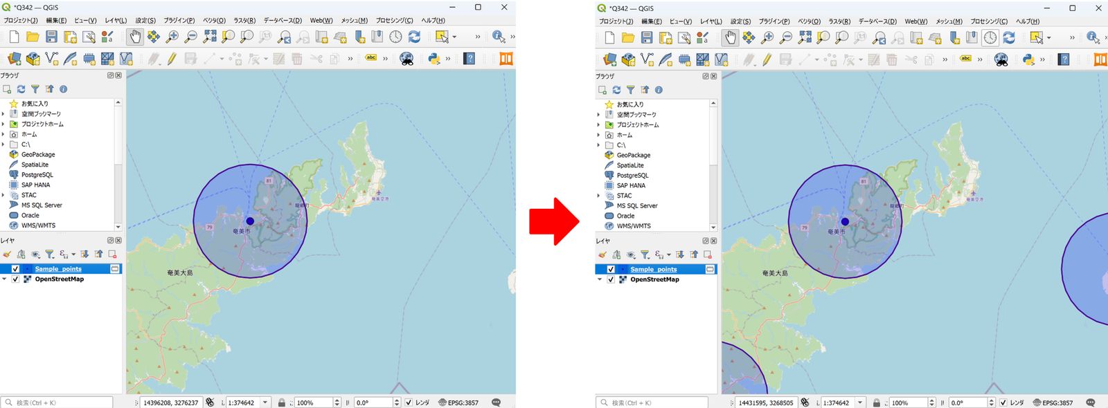Click open layer styling brush icon, right Layers panel
The height and width of the screenshot is (408, 1108).
pos(602,255)
